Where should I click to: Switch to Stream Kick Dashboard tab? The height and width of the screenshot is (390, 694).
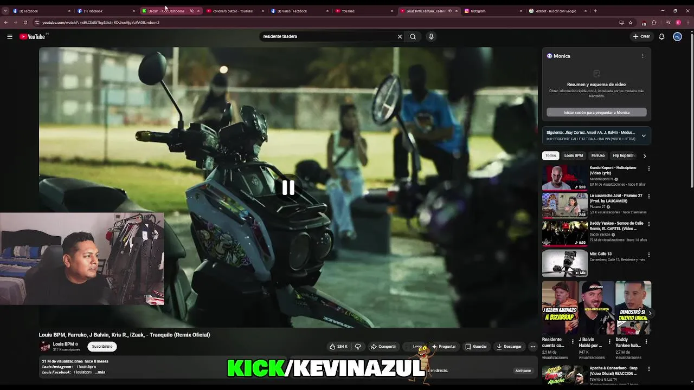[166, 11]
